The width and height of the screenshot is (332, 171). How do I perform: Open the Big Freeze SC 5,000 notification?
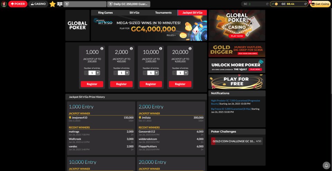(235, 110)
